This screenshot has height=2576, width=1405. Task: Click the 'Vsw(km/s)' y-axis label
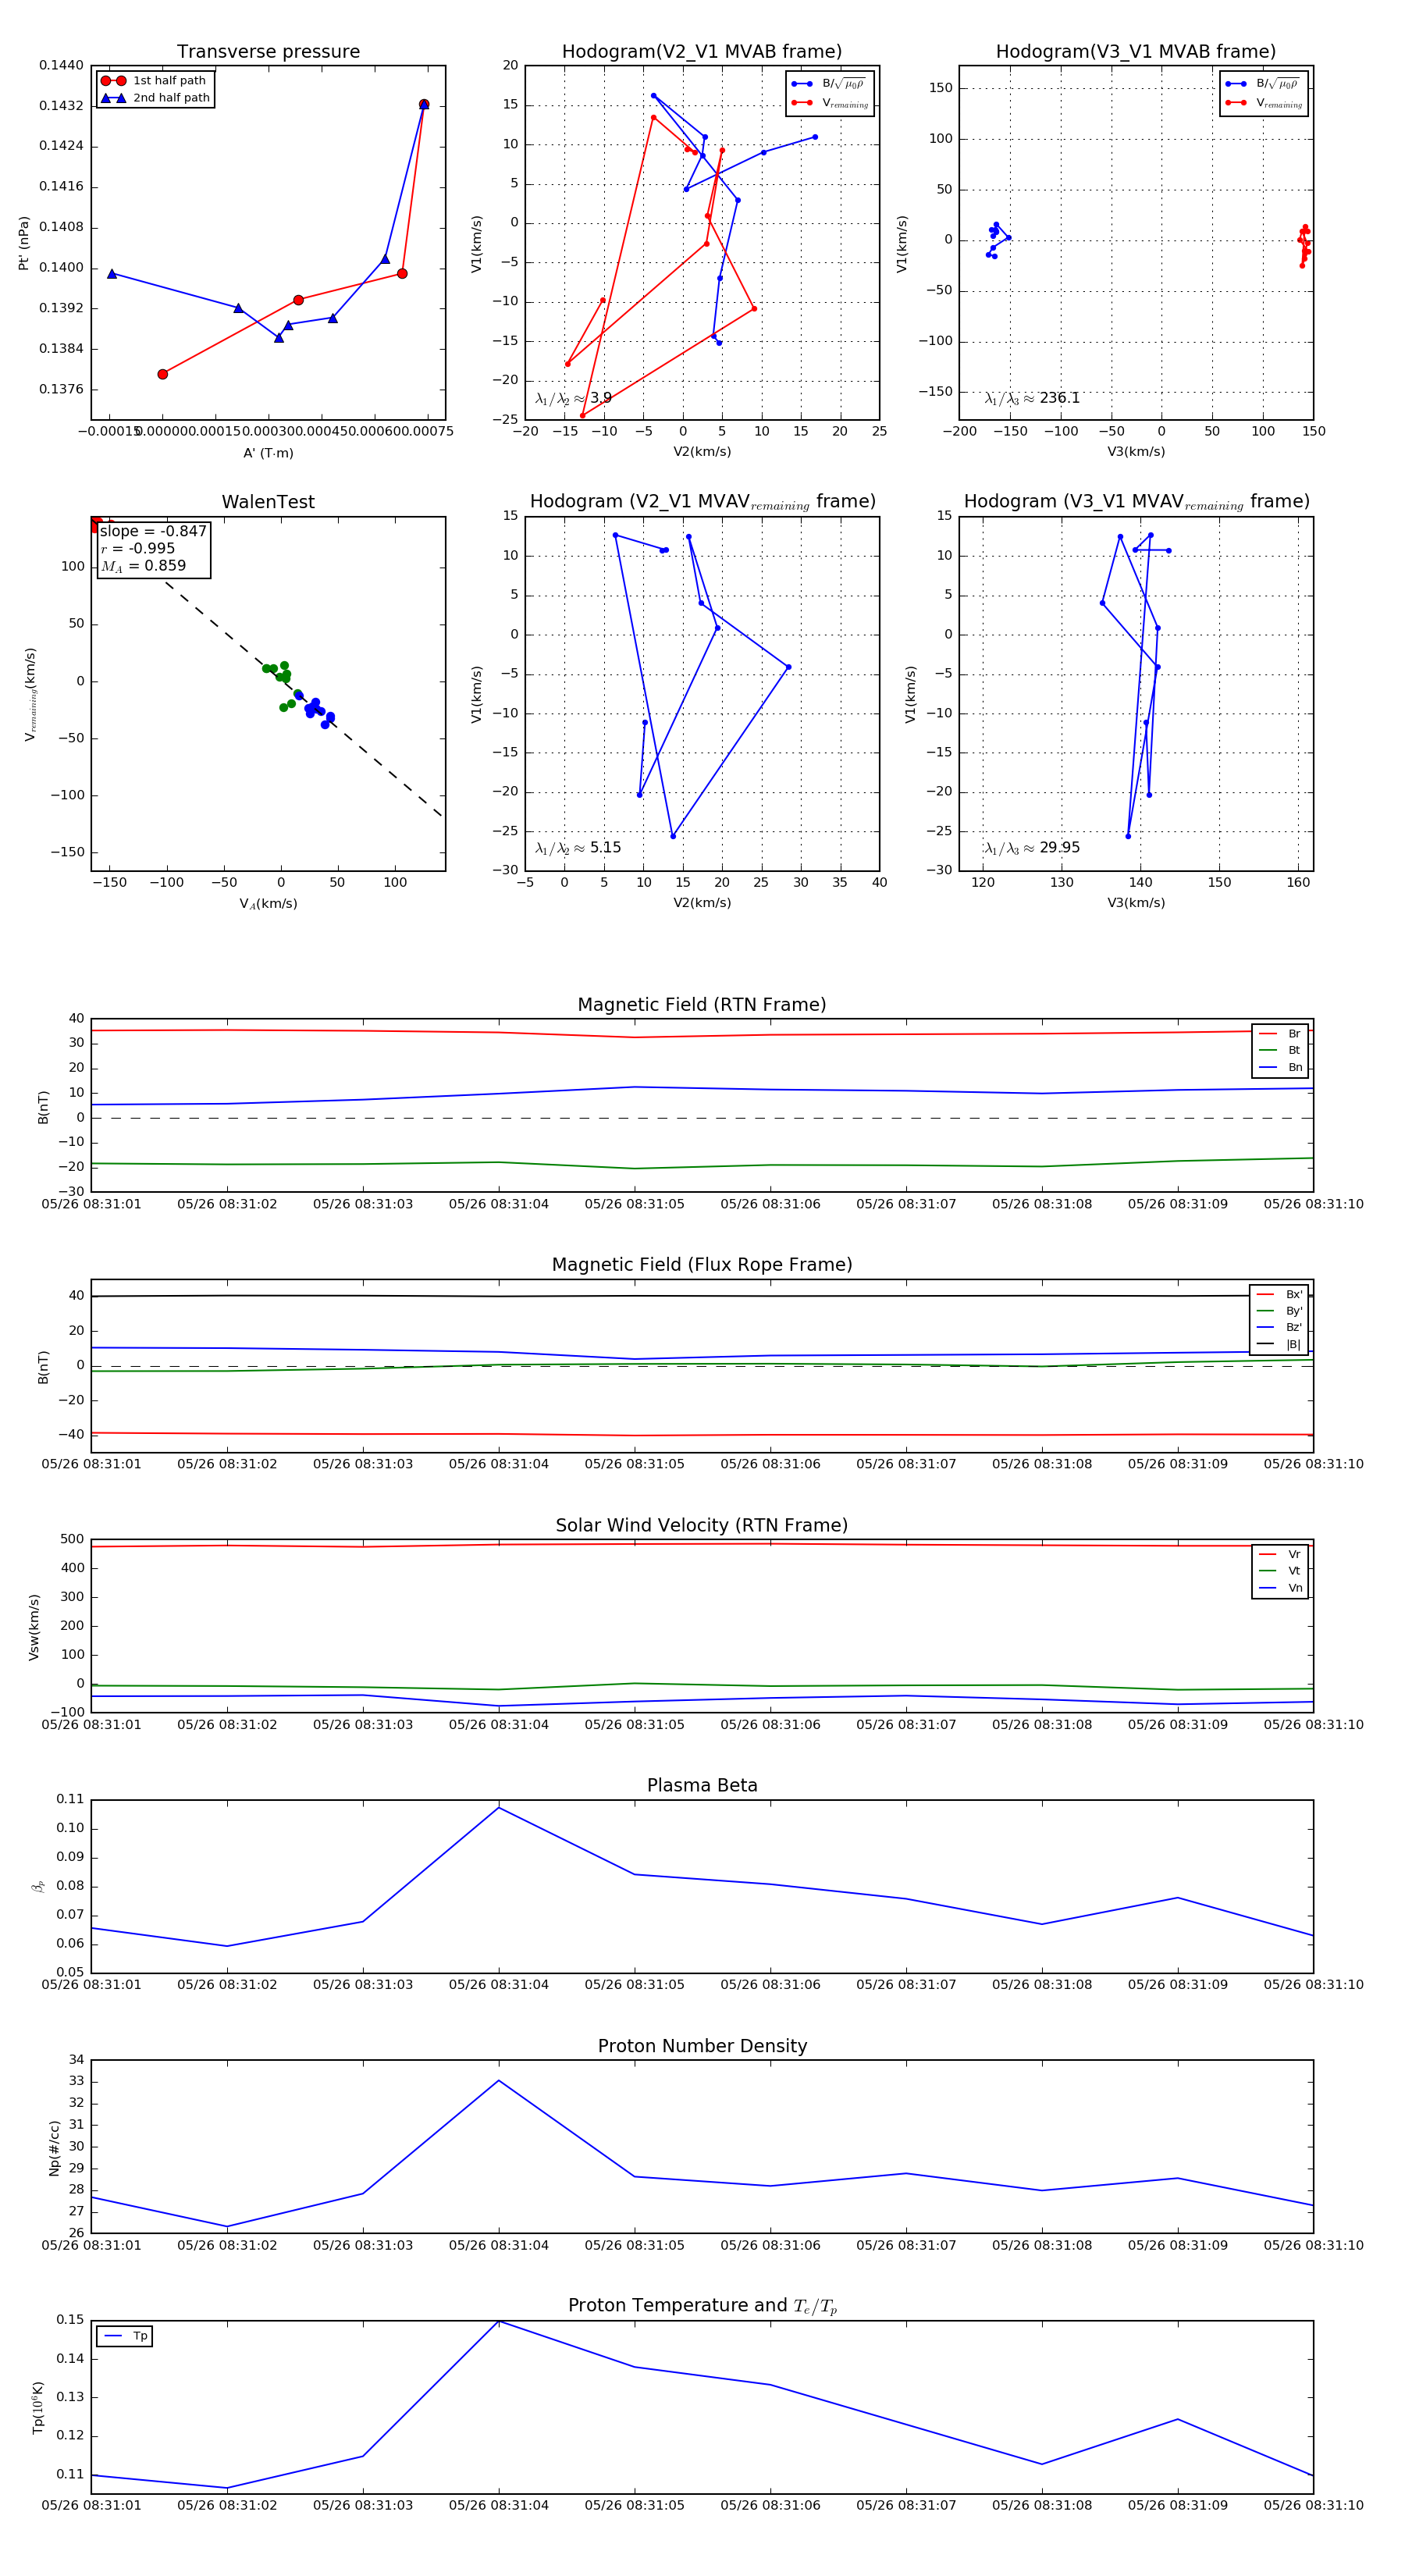tap(34, 1627)
